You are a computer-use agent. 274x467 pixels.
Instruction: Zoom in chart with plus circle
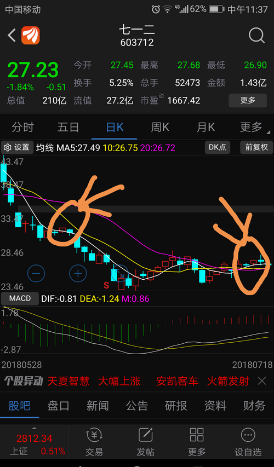[78, 273]
